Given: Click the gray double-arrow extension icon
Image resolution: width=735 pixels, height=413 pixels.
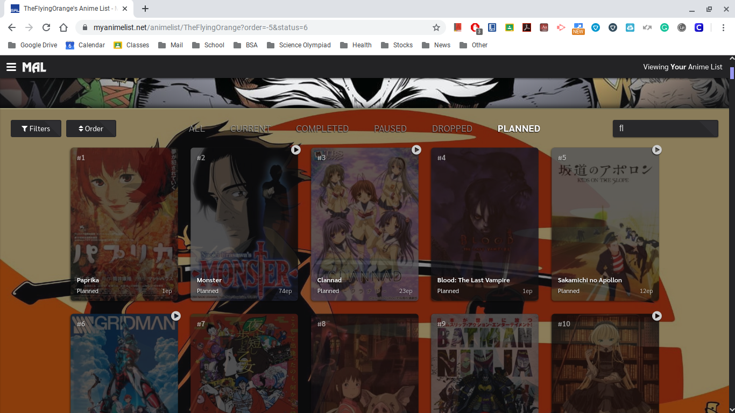Looking at the screenshot, I should pos(647,27).
